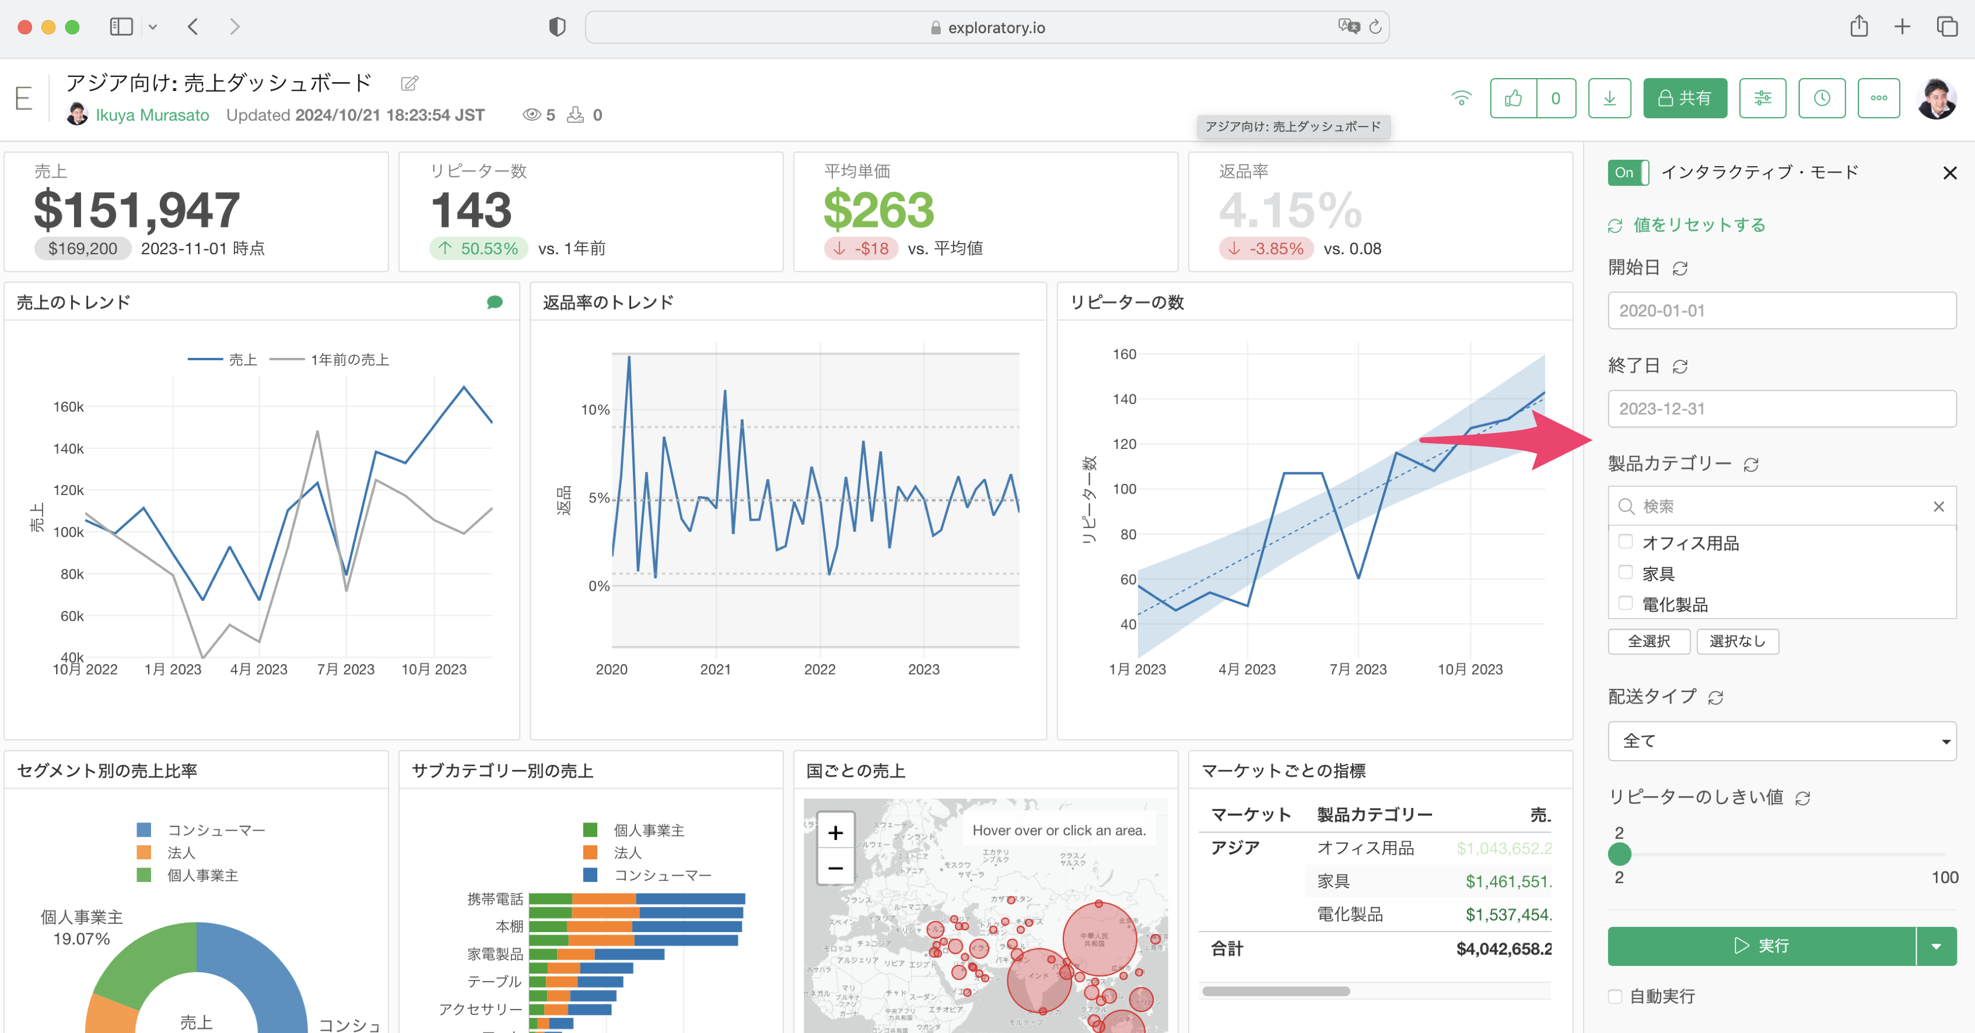The image size is (1975, 1033).
Task: Reset the 開始日 parameter with its refresh icon
Action: click(x=1680, y=268)
